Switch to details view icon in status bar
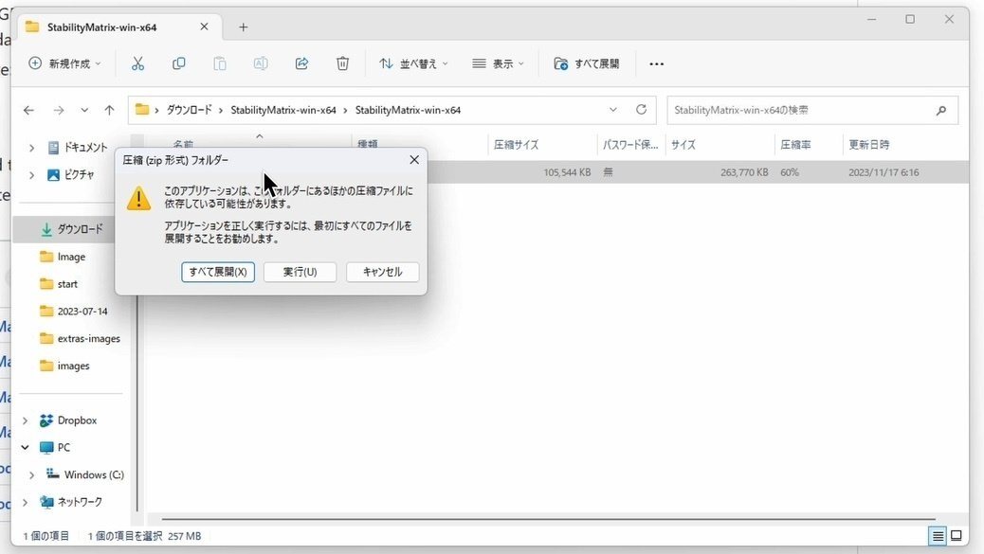Screen dimensions: 984x554 [938, 536]
